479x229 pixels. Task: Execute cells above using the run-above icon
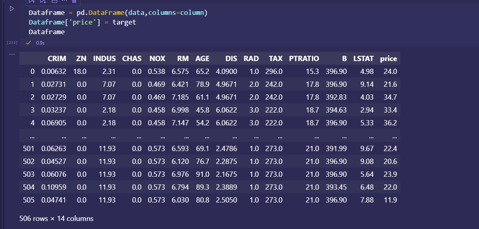[32, 1]
